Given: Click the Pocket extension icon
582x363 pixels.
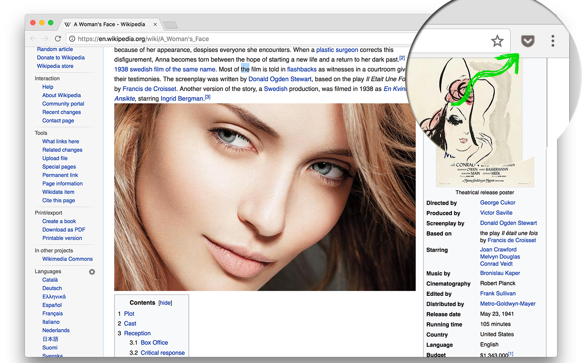Looking at the screenshot, I should coord(527,41).
